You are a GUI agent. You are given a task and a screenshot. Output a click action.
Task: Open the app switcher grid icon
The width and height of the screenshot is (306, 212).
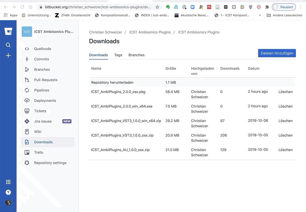point(8,182)
